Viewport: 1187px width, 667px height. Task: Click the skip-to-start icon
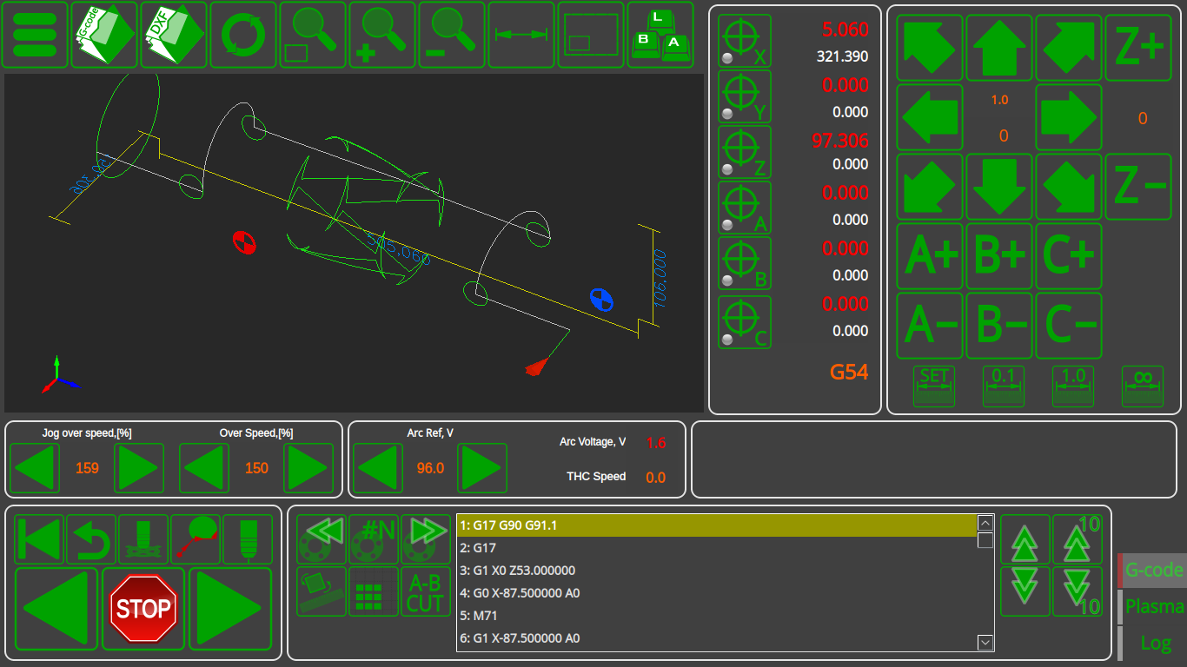tap(39, 539)
